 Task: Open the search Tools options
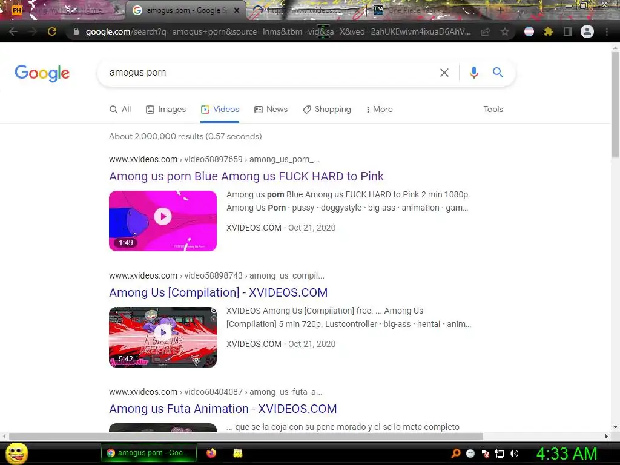(493, 109)
